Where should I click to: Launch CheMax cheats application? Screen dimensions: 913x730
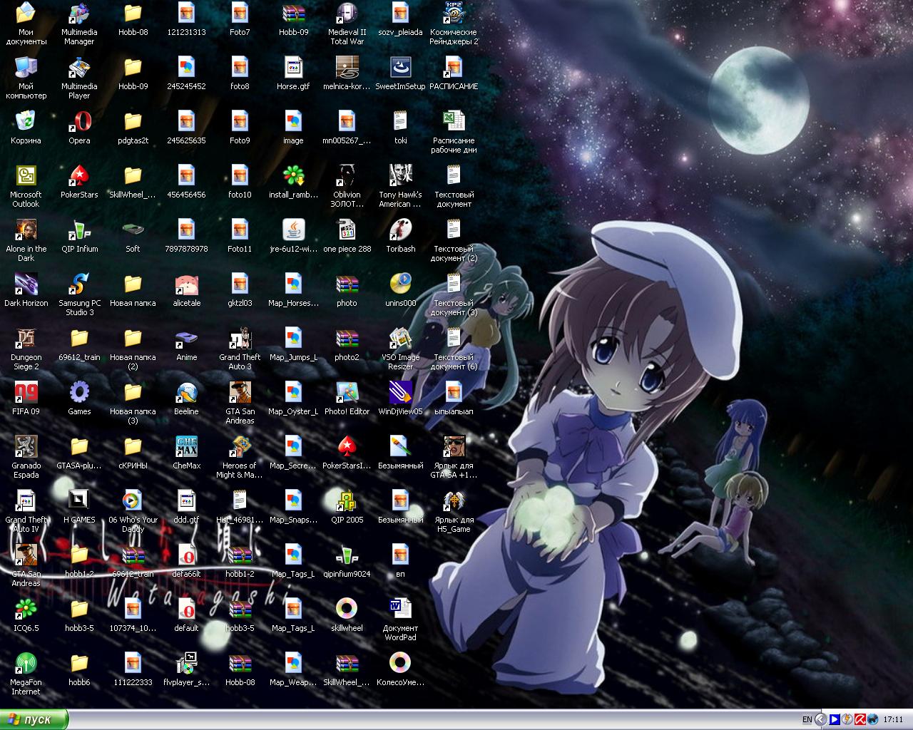186,446
